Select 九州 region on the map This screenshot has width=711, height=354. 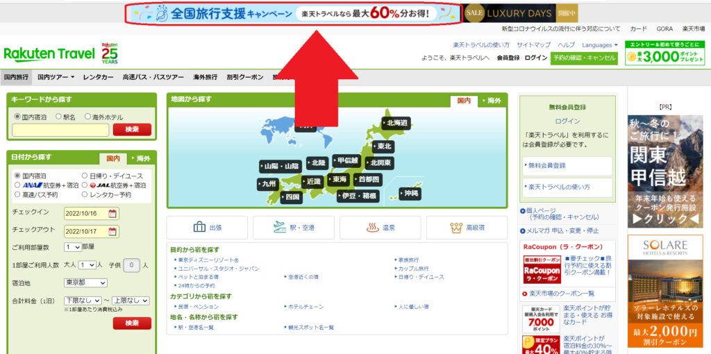[x=268, y=185]
